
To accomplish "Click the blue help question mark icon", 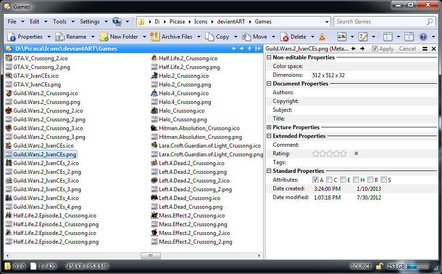I will pos(423,37).
